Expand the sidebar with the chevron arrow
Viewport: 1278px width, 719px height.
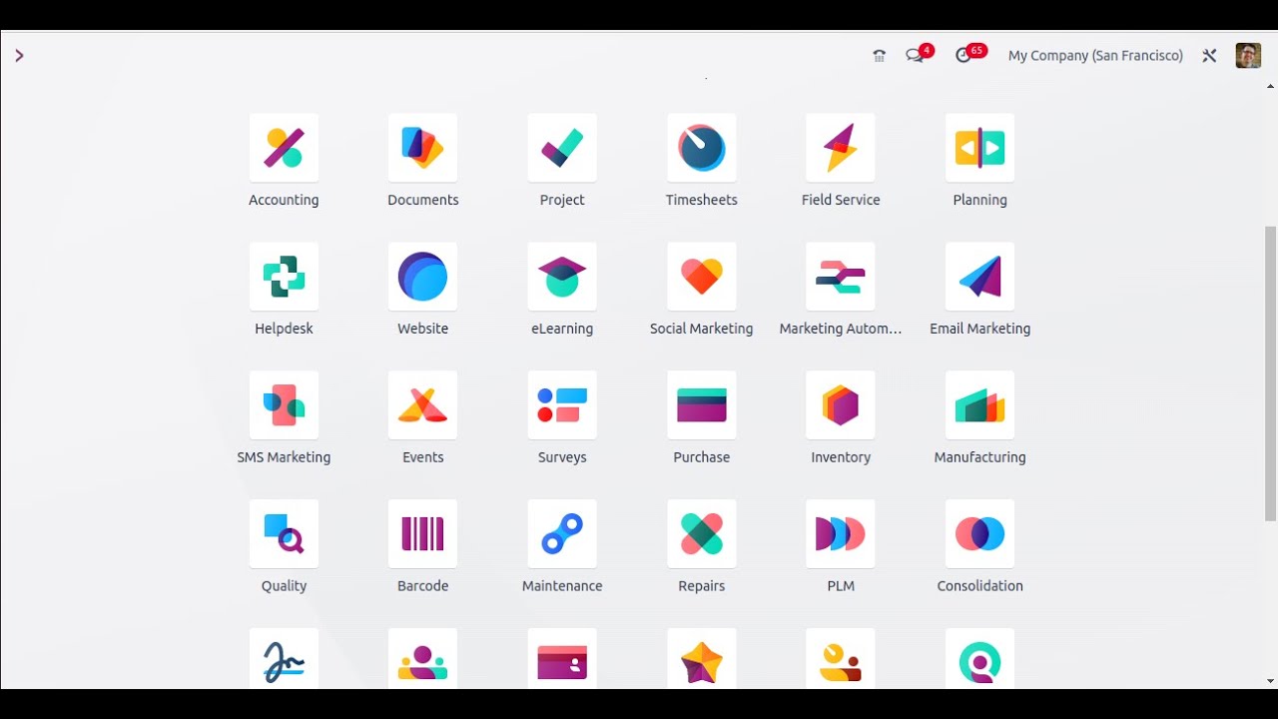click(19, 56)
